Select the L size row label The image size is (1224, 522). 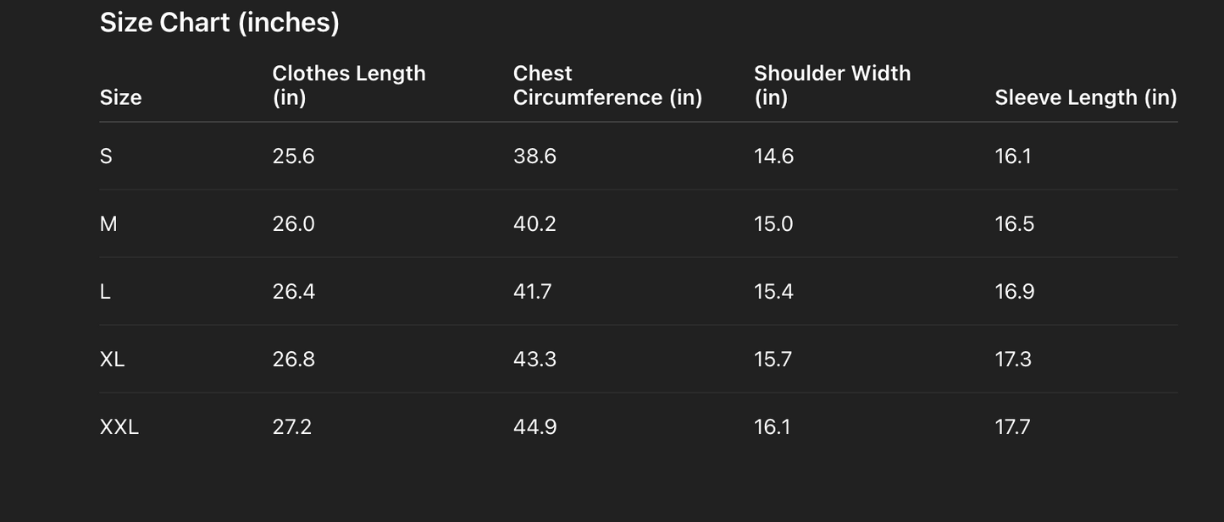coord(105,292)
